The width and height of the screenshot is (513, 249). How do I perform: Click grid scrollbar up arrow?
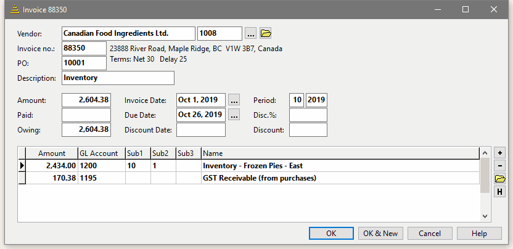pos(485,153)
